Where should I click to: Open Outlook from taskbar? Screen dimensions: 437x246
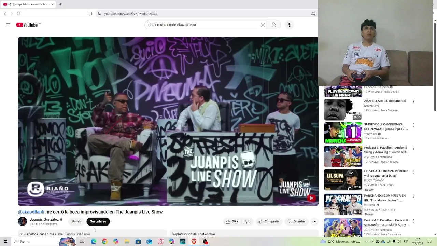149,242
